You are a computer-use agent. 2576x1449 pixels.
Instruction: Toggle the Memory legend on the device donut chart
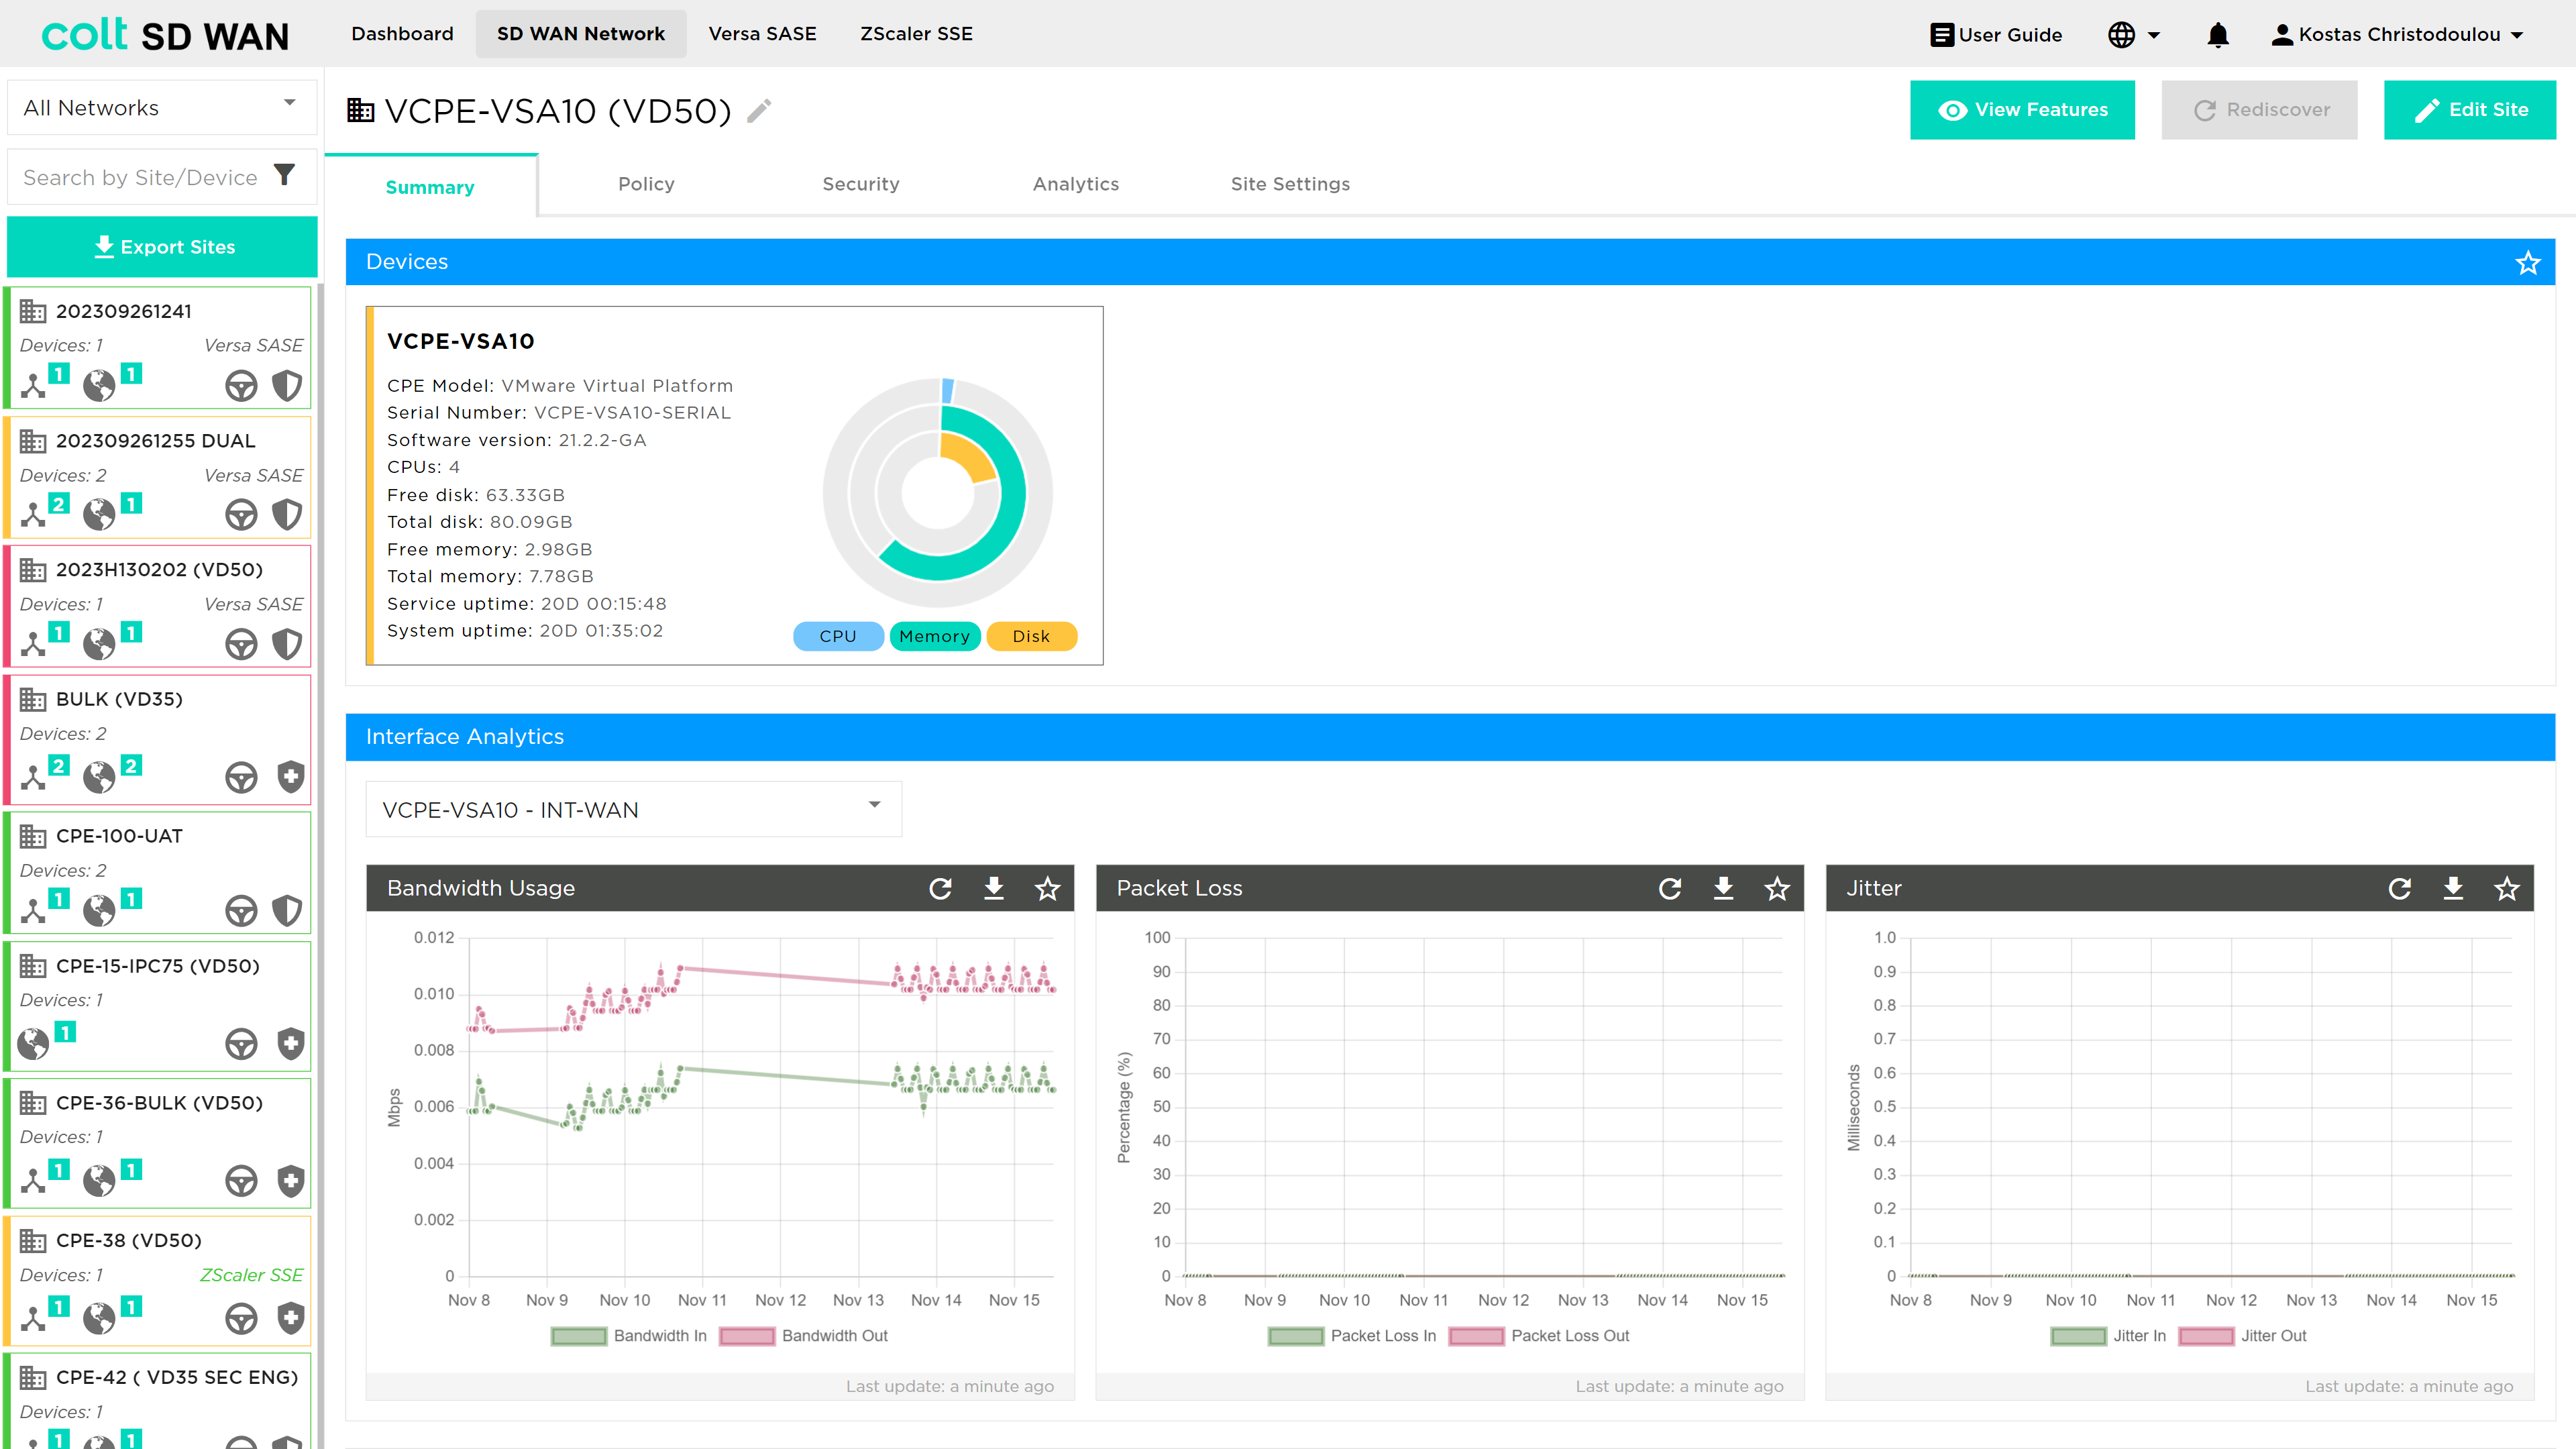tap(934, 636)
